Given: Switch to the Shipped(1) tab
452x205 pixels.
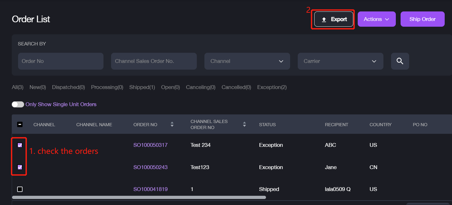Looking at the screenshot, I should pos(142,87).
